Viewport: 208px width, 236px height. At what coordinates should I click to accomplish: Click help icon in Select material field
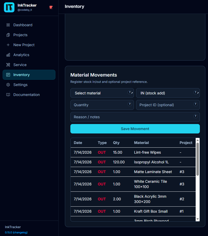pos(130,92)
